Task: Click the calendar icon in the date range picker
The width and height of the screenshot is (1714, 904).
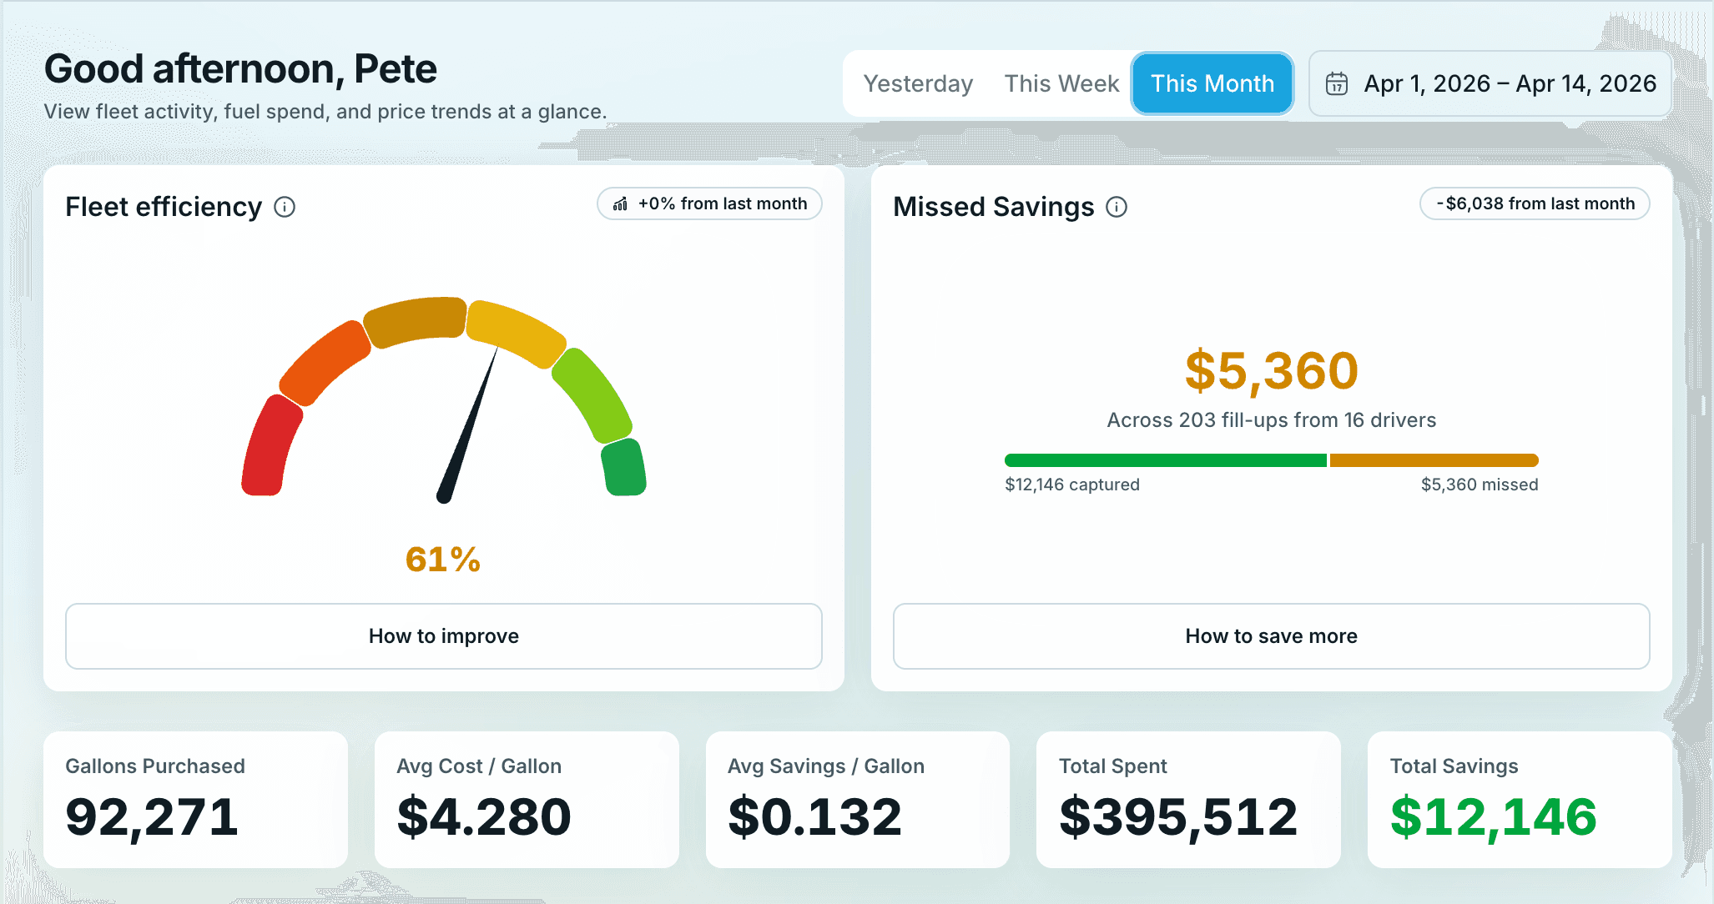Action: point(1336,83)
